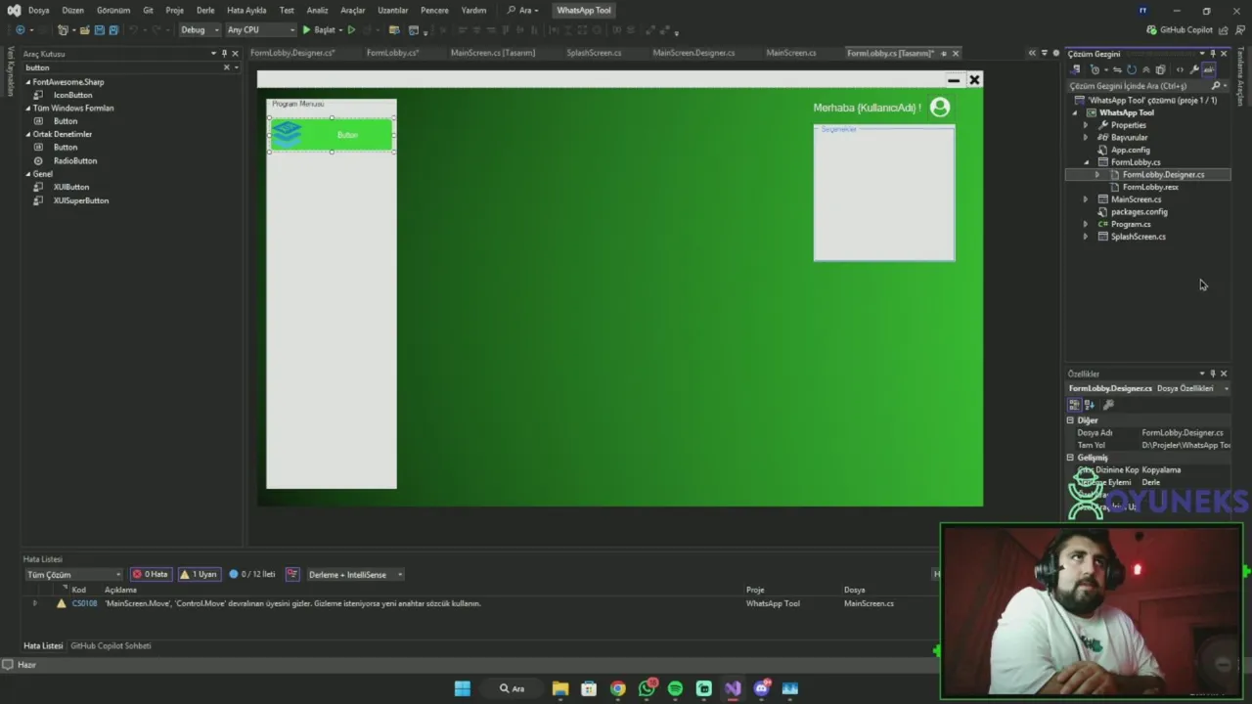1252x704 pixels.
Task: Open the Derleme + IntelliSense dropdown
Action: pyautogui.click(x=356, y=574)
